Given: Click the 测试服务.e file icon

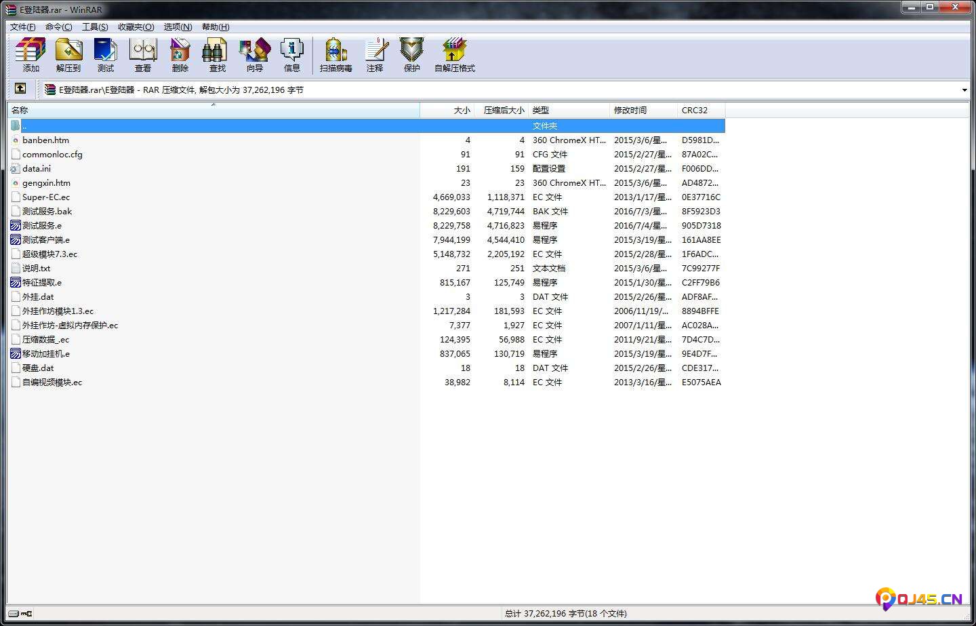Looking at the screenshot, I should pyautogui.click(x=16, y=226).
